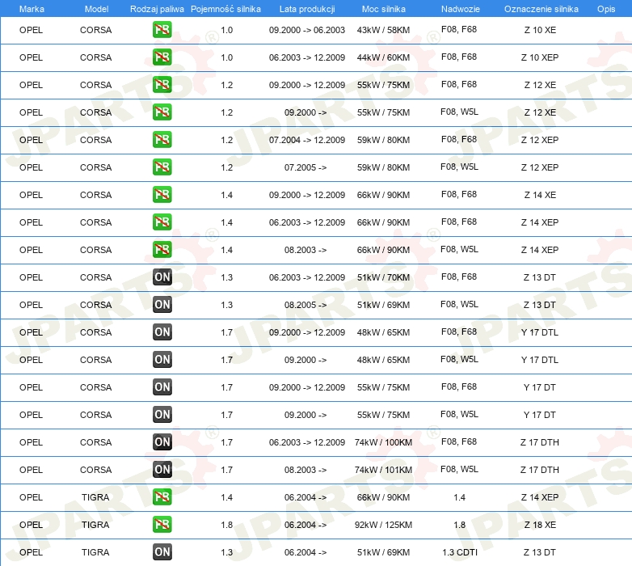This screenshot has height=566, width=632.
Task: Select engine code Z 10 XE
Action: (540, 30)
